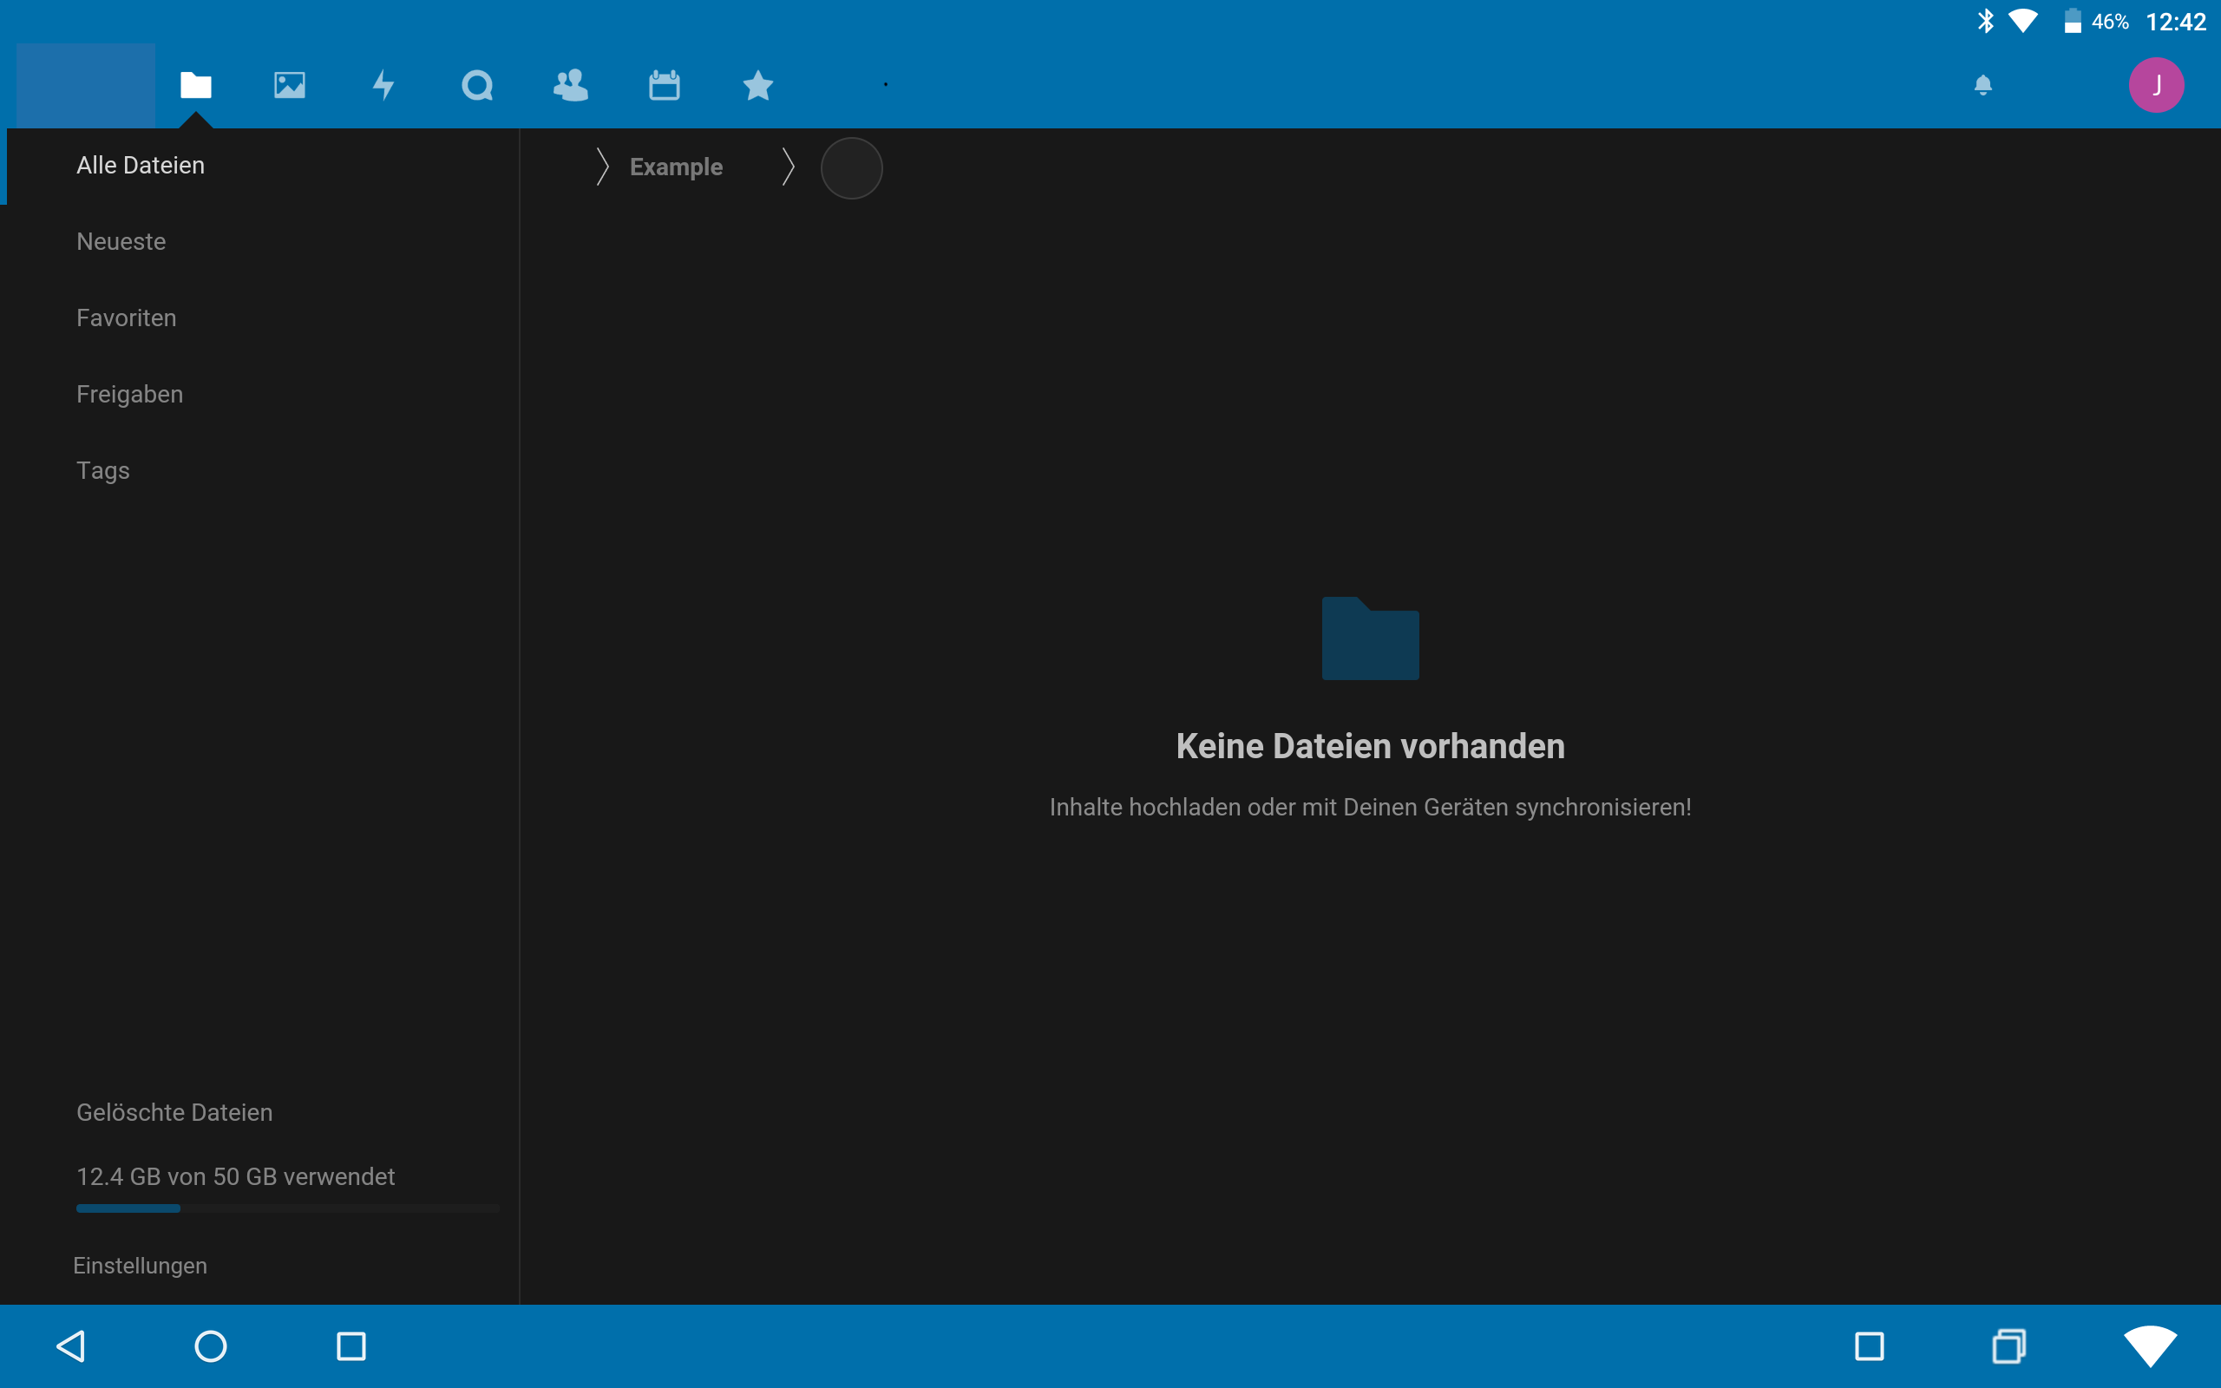Tap the Wi-Fi icon in bottom bar
Screen dimensions: 2221x1388
(x=2151, y=1345)
